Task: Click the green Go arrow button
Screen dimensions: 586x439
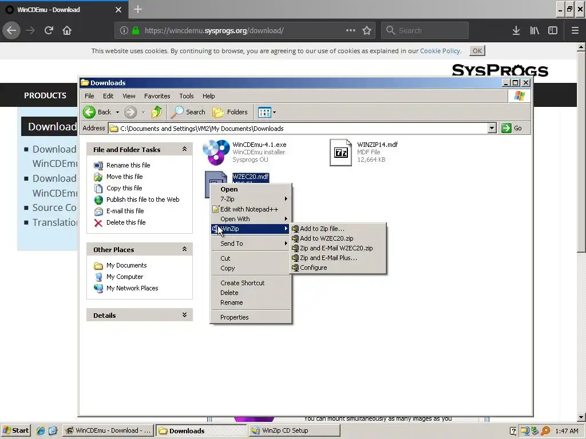Action: (506, 128)
